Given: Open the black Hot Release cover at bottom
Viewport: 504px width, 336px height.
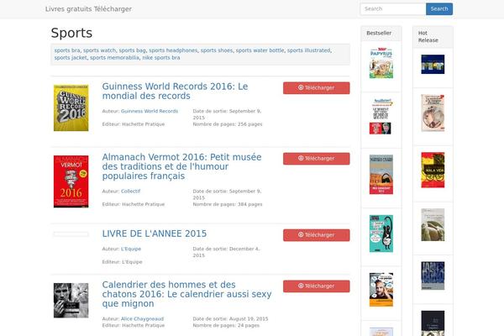Looking at the screenshot, I should coord(433,323).
